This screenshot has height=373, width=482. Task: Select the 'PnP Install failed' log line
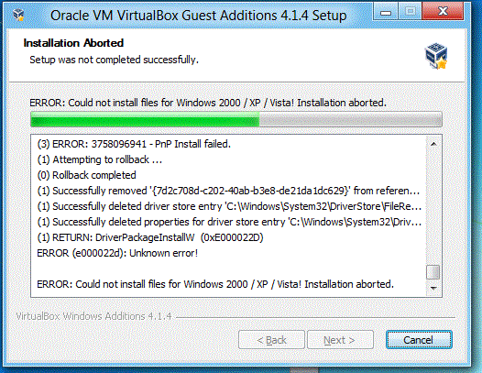coord(134,144)
